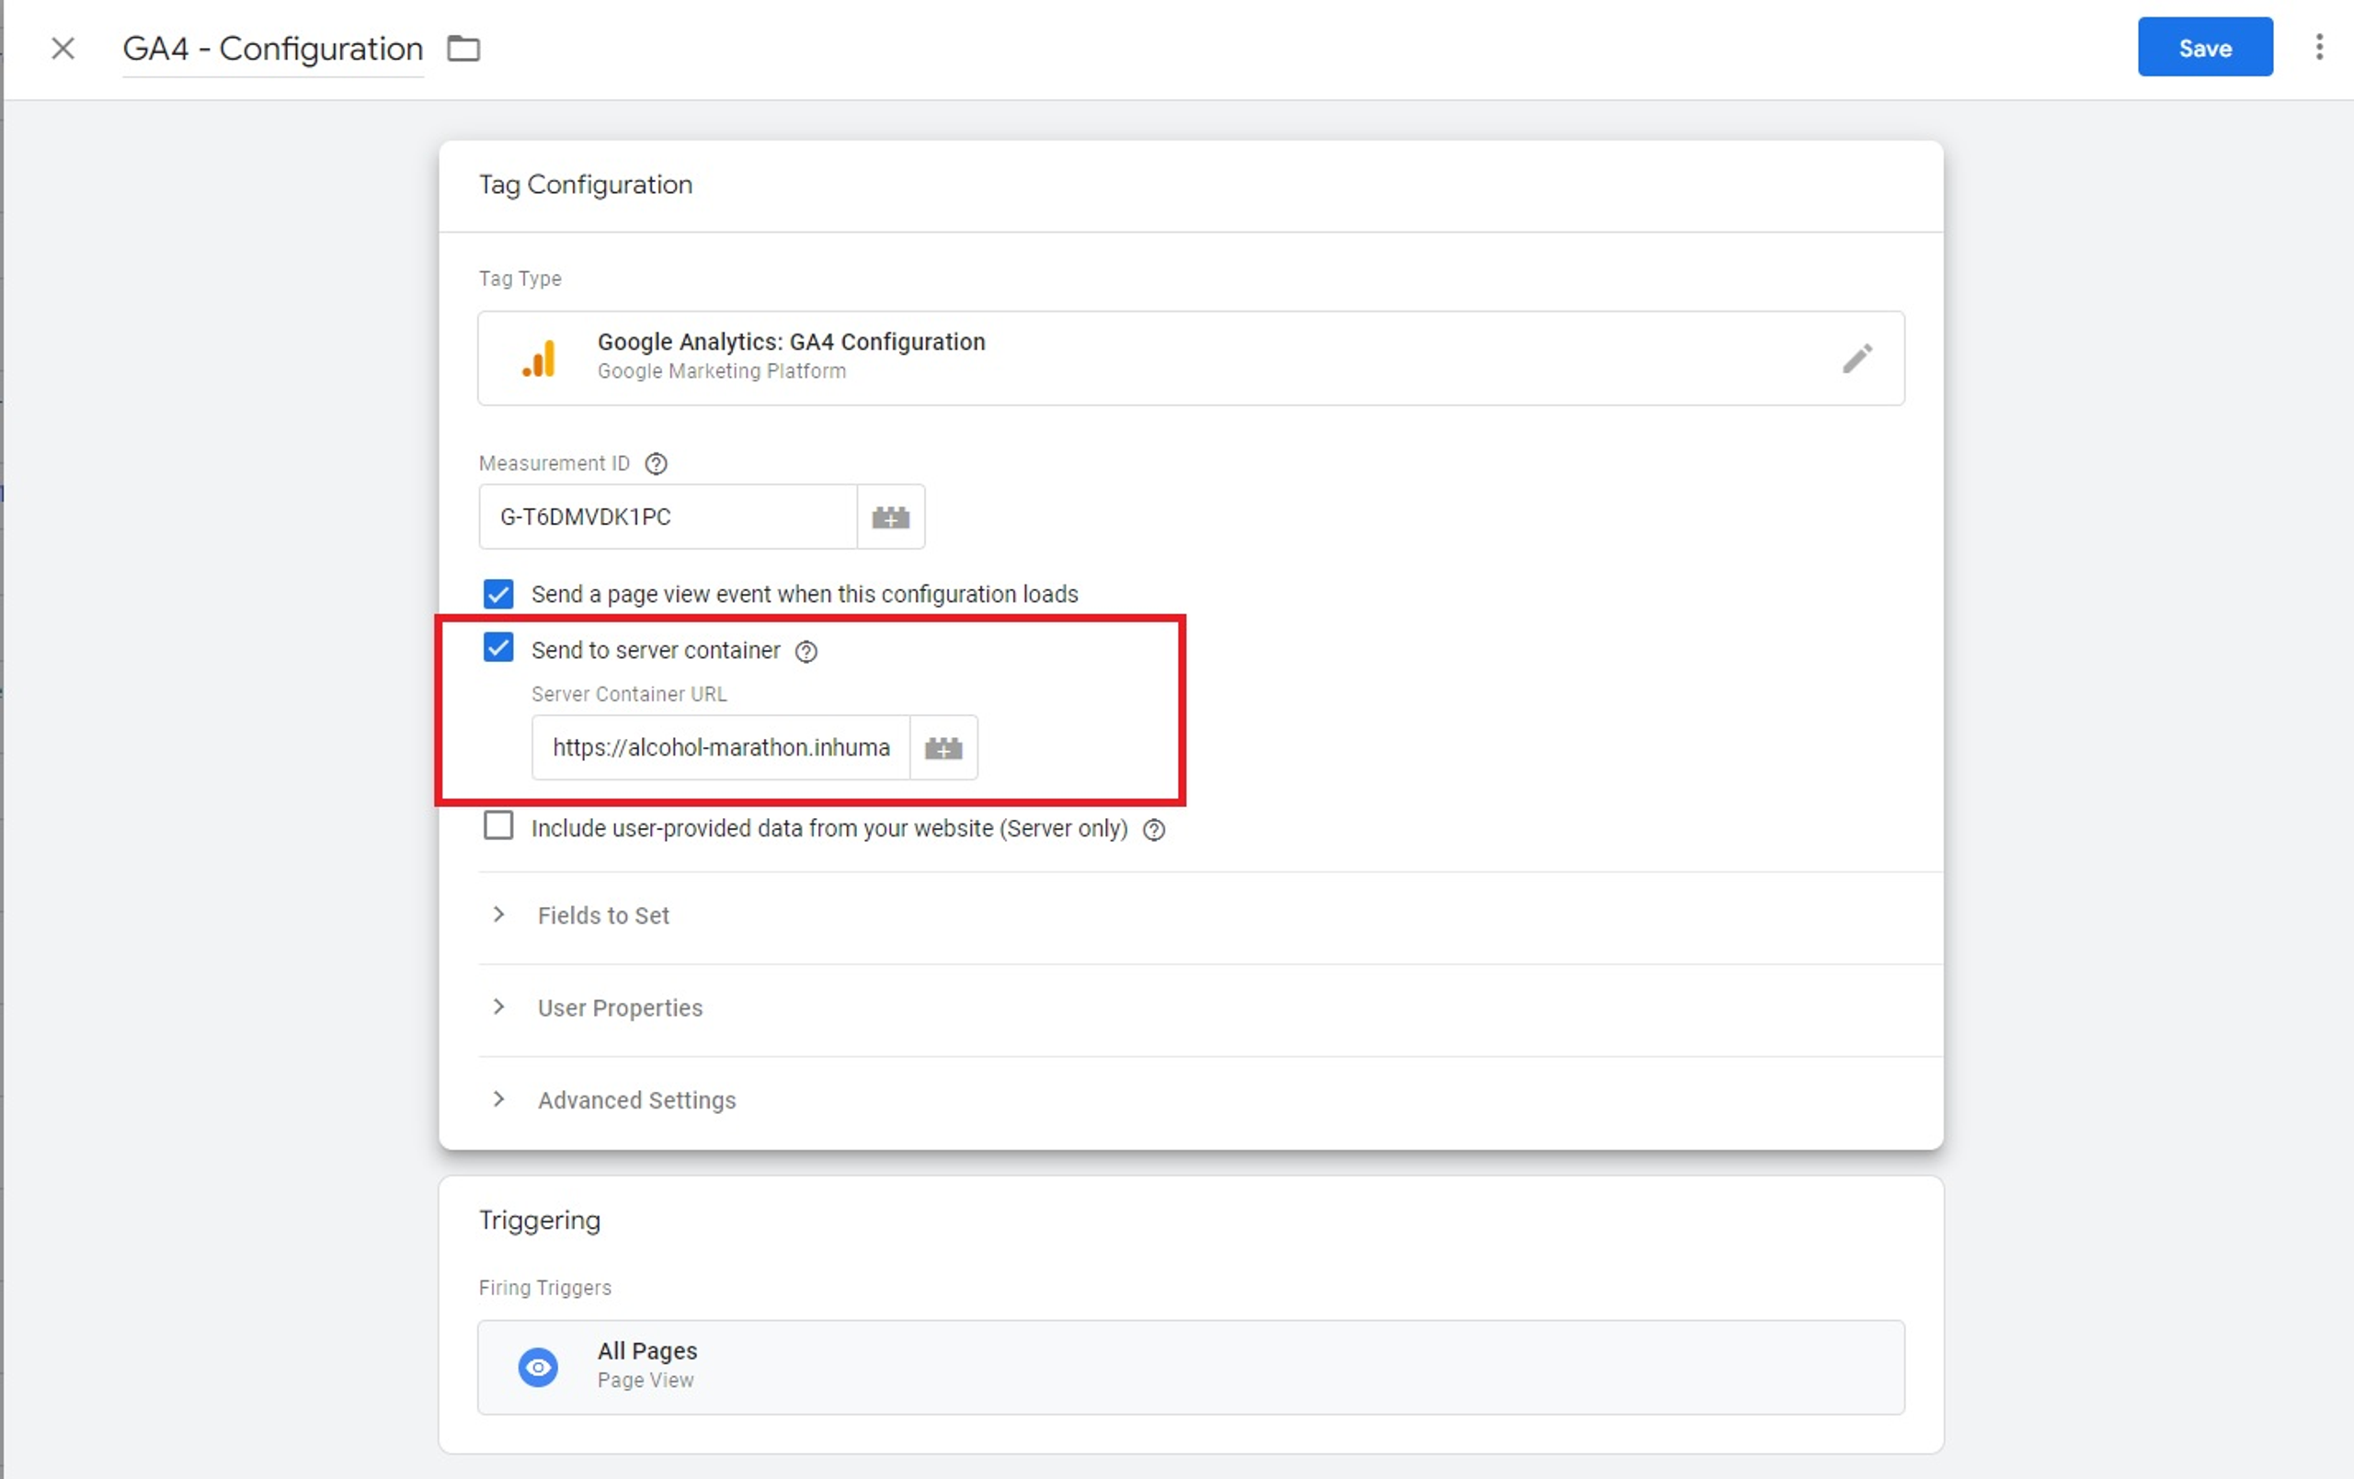Uncheck Send a page view event checkbox
Viewport: 2354px width, 1479px height.
click(498, 594)
